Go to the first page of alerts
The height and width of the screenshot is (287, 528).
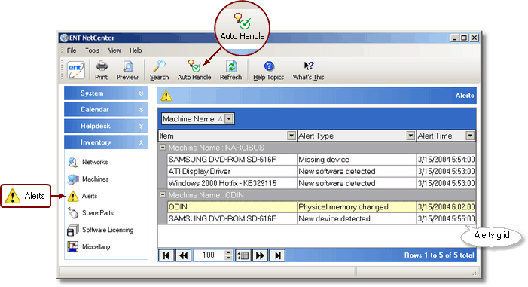click(166, 255)
